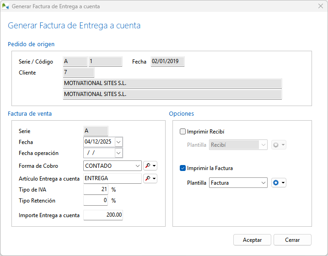The height and width of the screenshot is (256, 328).
Task: Click the Aceptar button
Action: (x=252, y=240)
